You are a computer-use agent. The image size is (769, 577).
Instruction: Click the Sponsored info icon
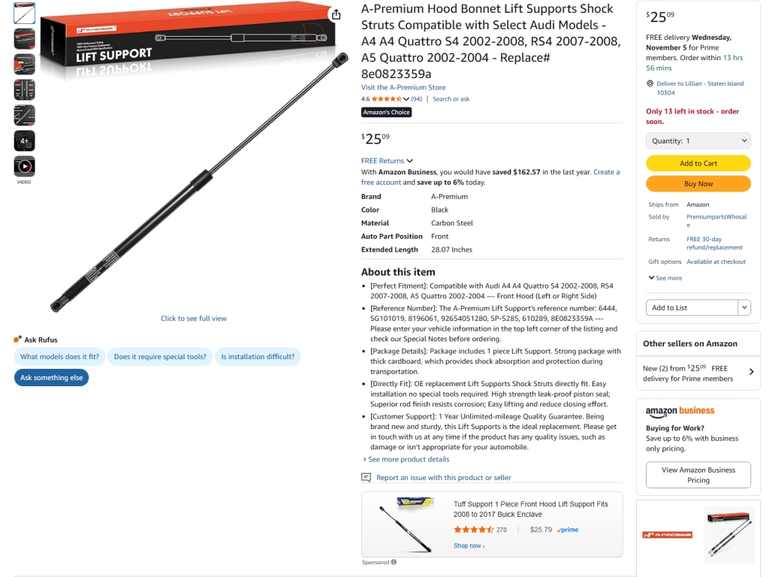tap(394, 562)
